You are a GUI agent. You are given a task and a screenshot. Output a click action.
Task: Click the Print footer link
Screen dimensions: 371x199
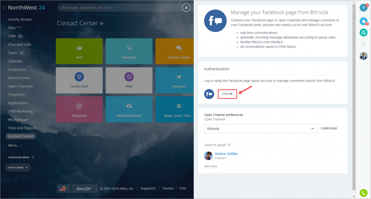(x=183, y=188)
